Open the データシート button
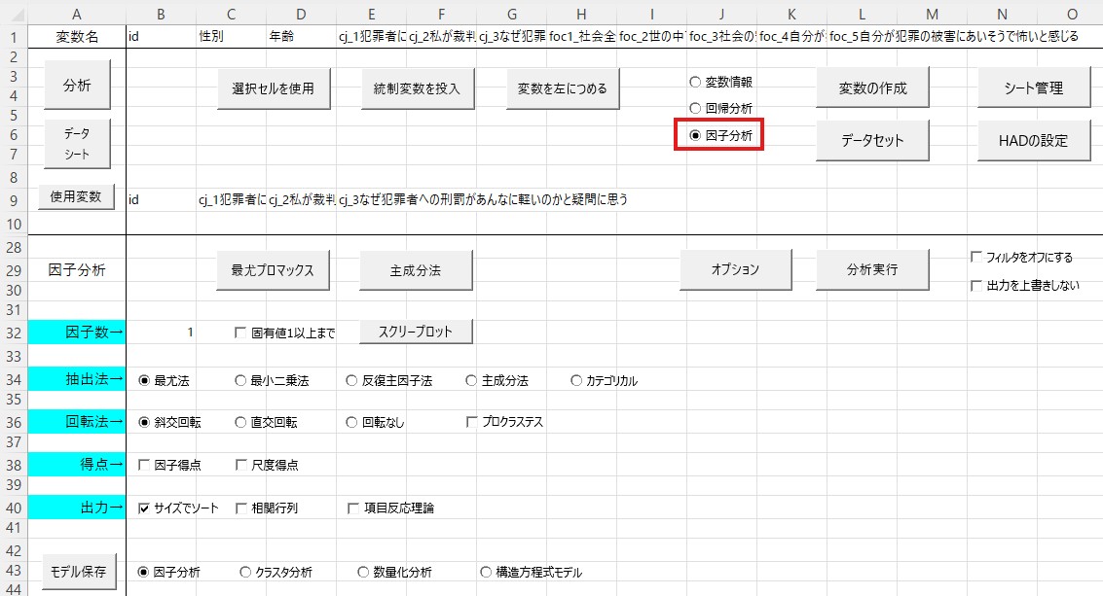Image resolution: width=1103 pixels, height=596 pixels. click(x=77, y=144)
